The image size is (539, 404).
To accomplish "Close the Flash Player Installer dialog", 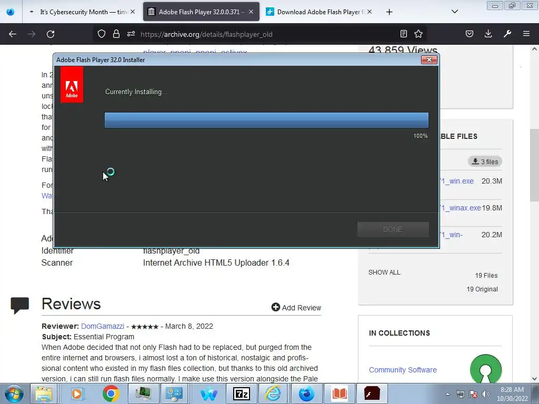I will [429, 59].
